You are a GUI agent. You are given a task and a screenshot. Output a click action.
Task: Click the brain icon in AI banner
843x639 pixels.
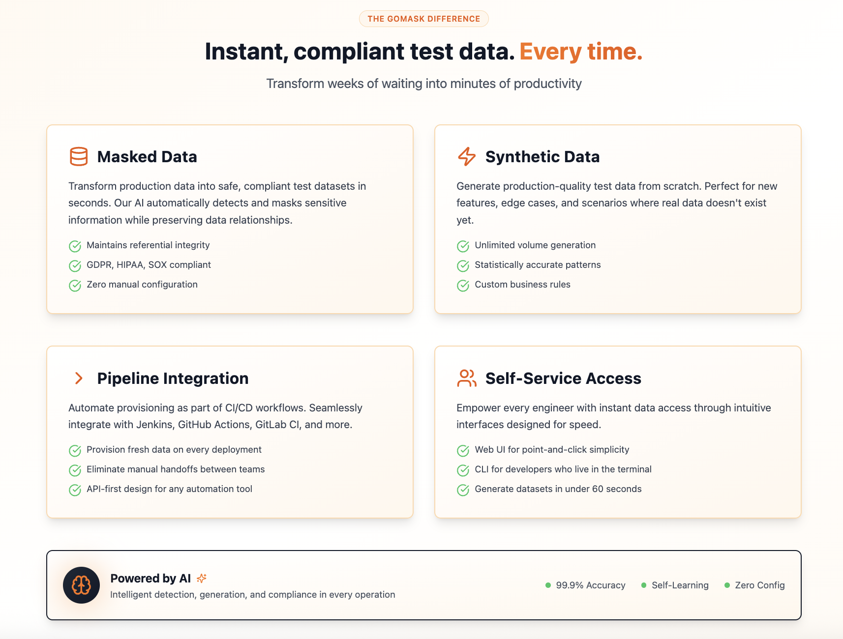click(x=82, y=585)
